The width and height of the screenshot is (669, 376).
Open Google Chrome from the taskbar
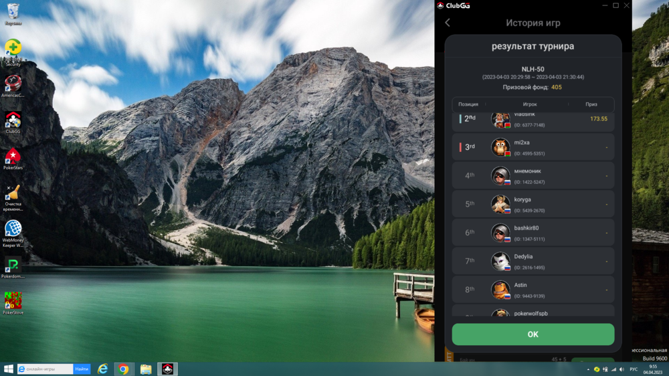[124, 369]
